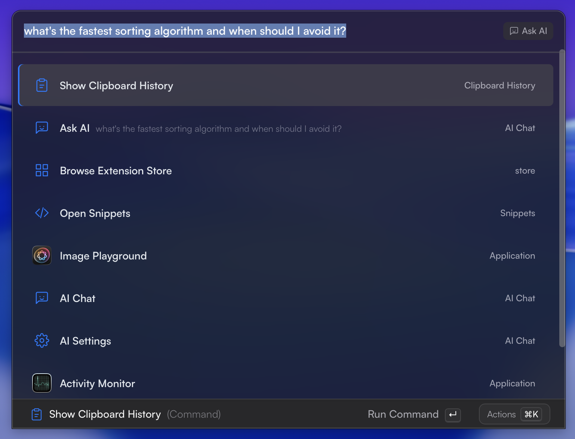This screenshot has height=439, width=575.
Task: Click the results list vertical scrollbar
Action: (x=562, y=198)
